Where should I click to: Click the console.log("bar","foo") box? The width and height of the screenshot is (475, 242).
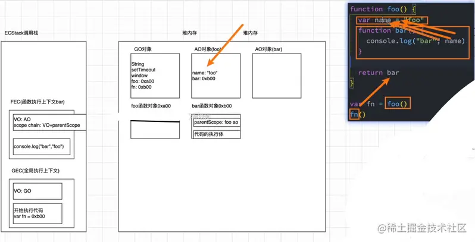pos(42,146)
